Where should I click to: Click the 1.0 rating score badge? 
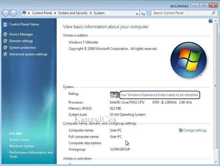(114, 95)
